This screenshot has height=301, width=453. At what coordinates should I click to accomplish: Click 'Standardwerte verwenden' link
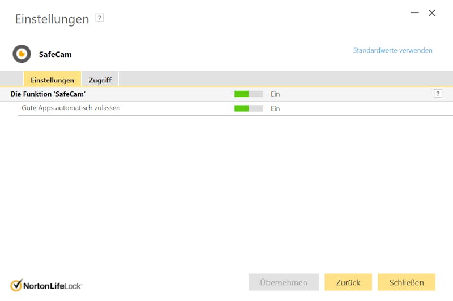[x=392, y=50]
